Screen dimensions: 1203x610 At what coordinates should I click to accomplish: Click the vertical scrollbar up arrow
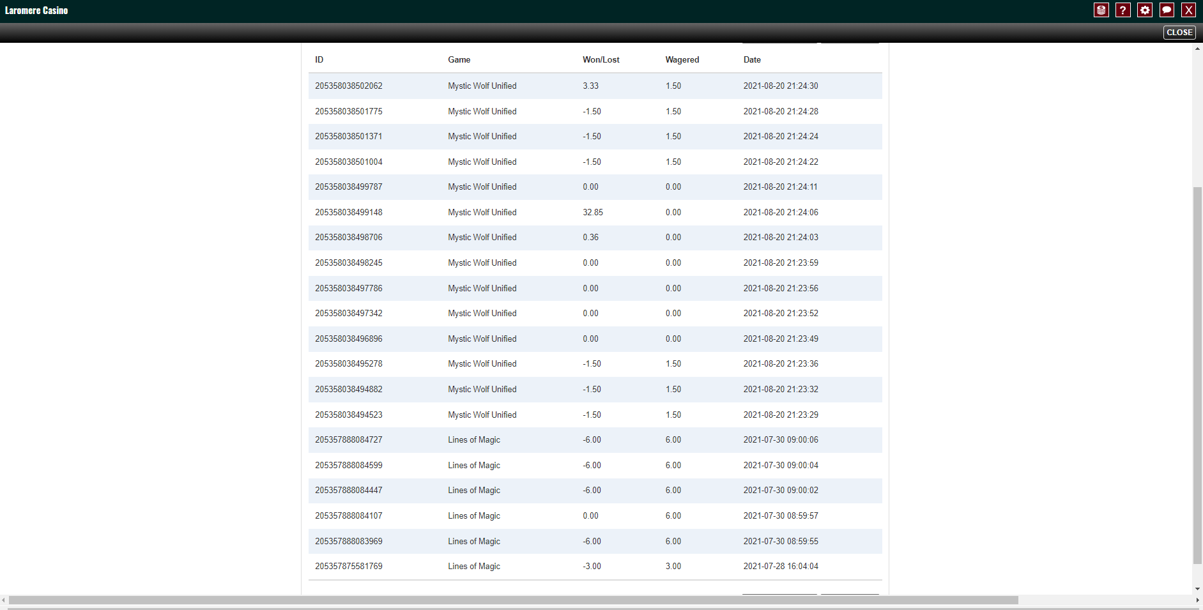pyautogui.click(x=1197, y=49)
